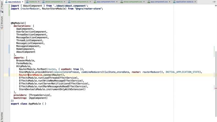The image size is (217, 122).
Task: Jump to the red error stripe marker
Action: pyautogui.click(x=216, y=88)
